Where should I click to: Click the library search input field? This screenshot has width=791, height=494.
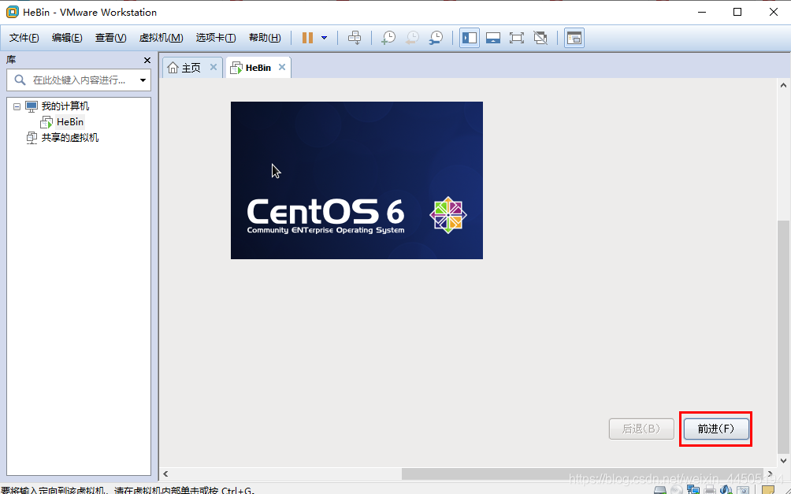(x=80, y=80)
